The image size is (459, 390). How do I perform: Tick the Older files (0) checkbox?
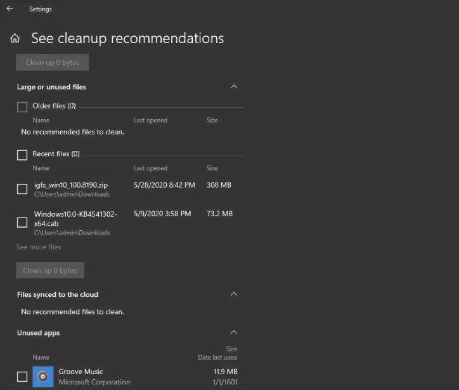coord(22,107)
